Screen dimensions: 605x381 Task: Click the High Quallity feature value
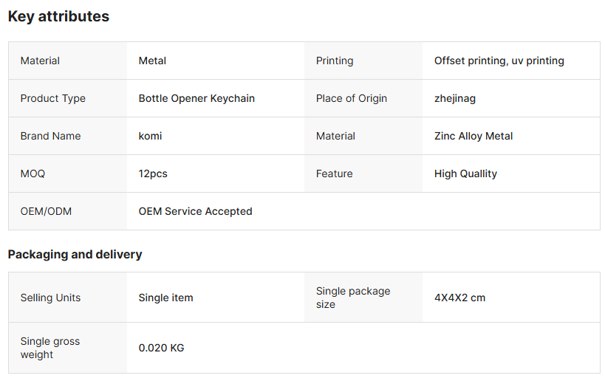pos(465,174)
